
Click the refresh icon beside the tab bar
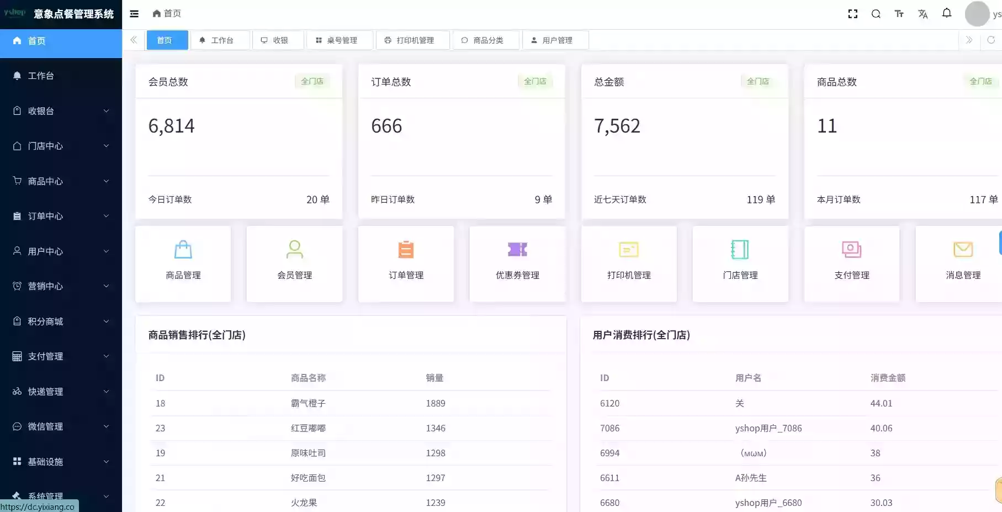point(990,40)
